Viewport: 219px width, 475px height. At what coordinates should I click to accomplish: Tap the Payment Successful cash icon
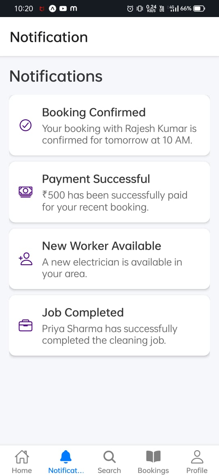pyautogui.click(x=26, y=192)
